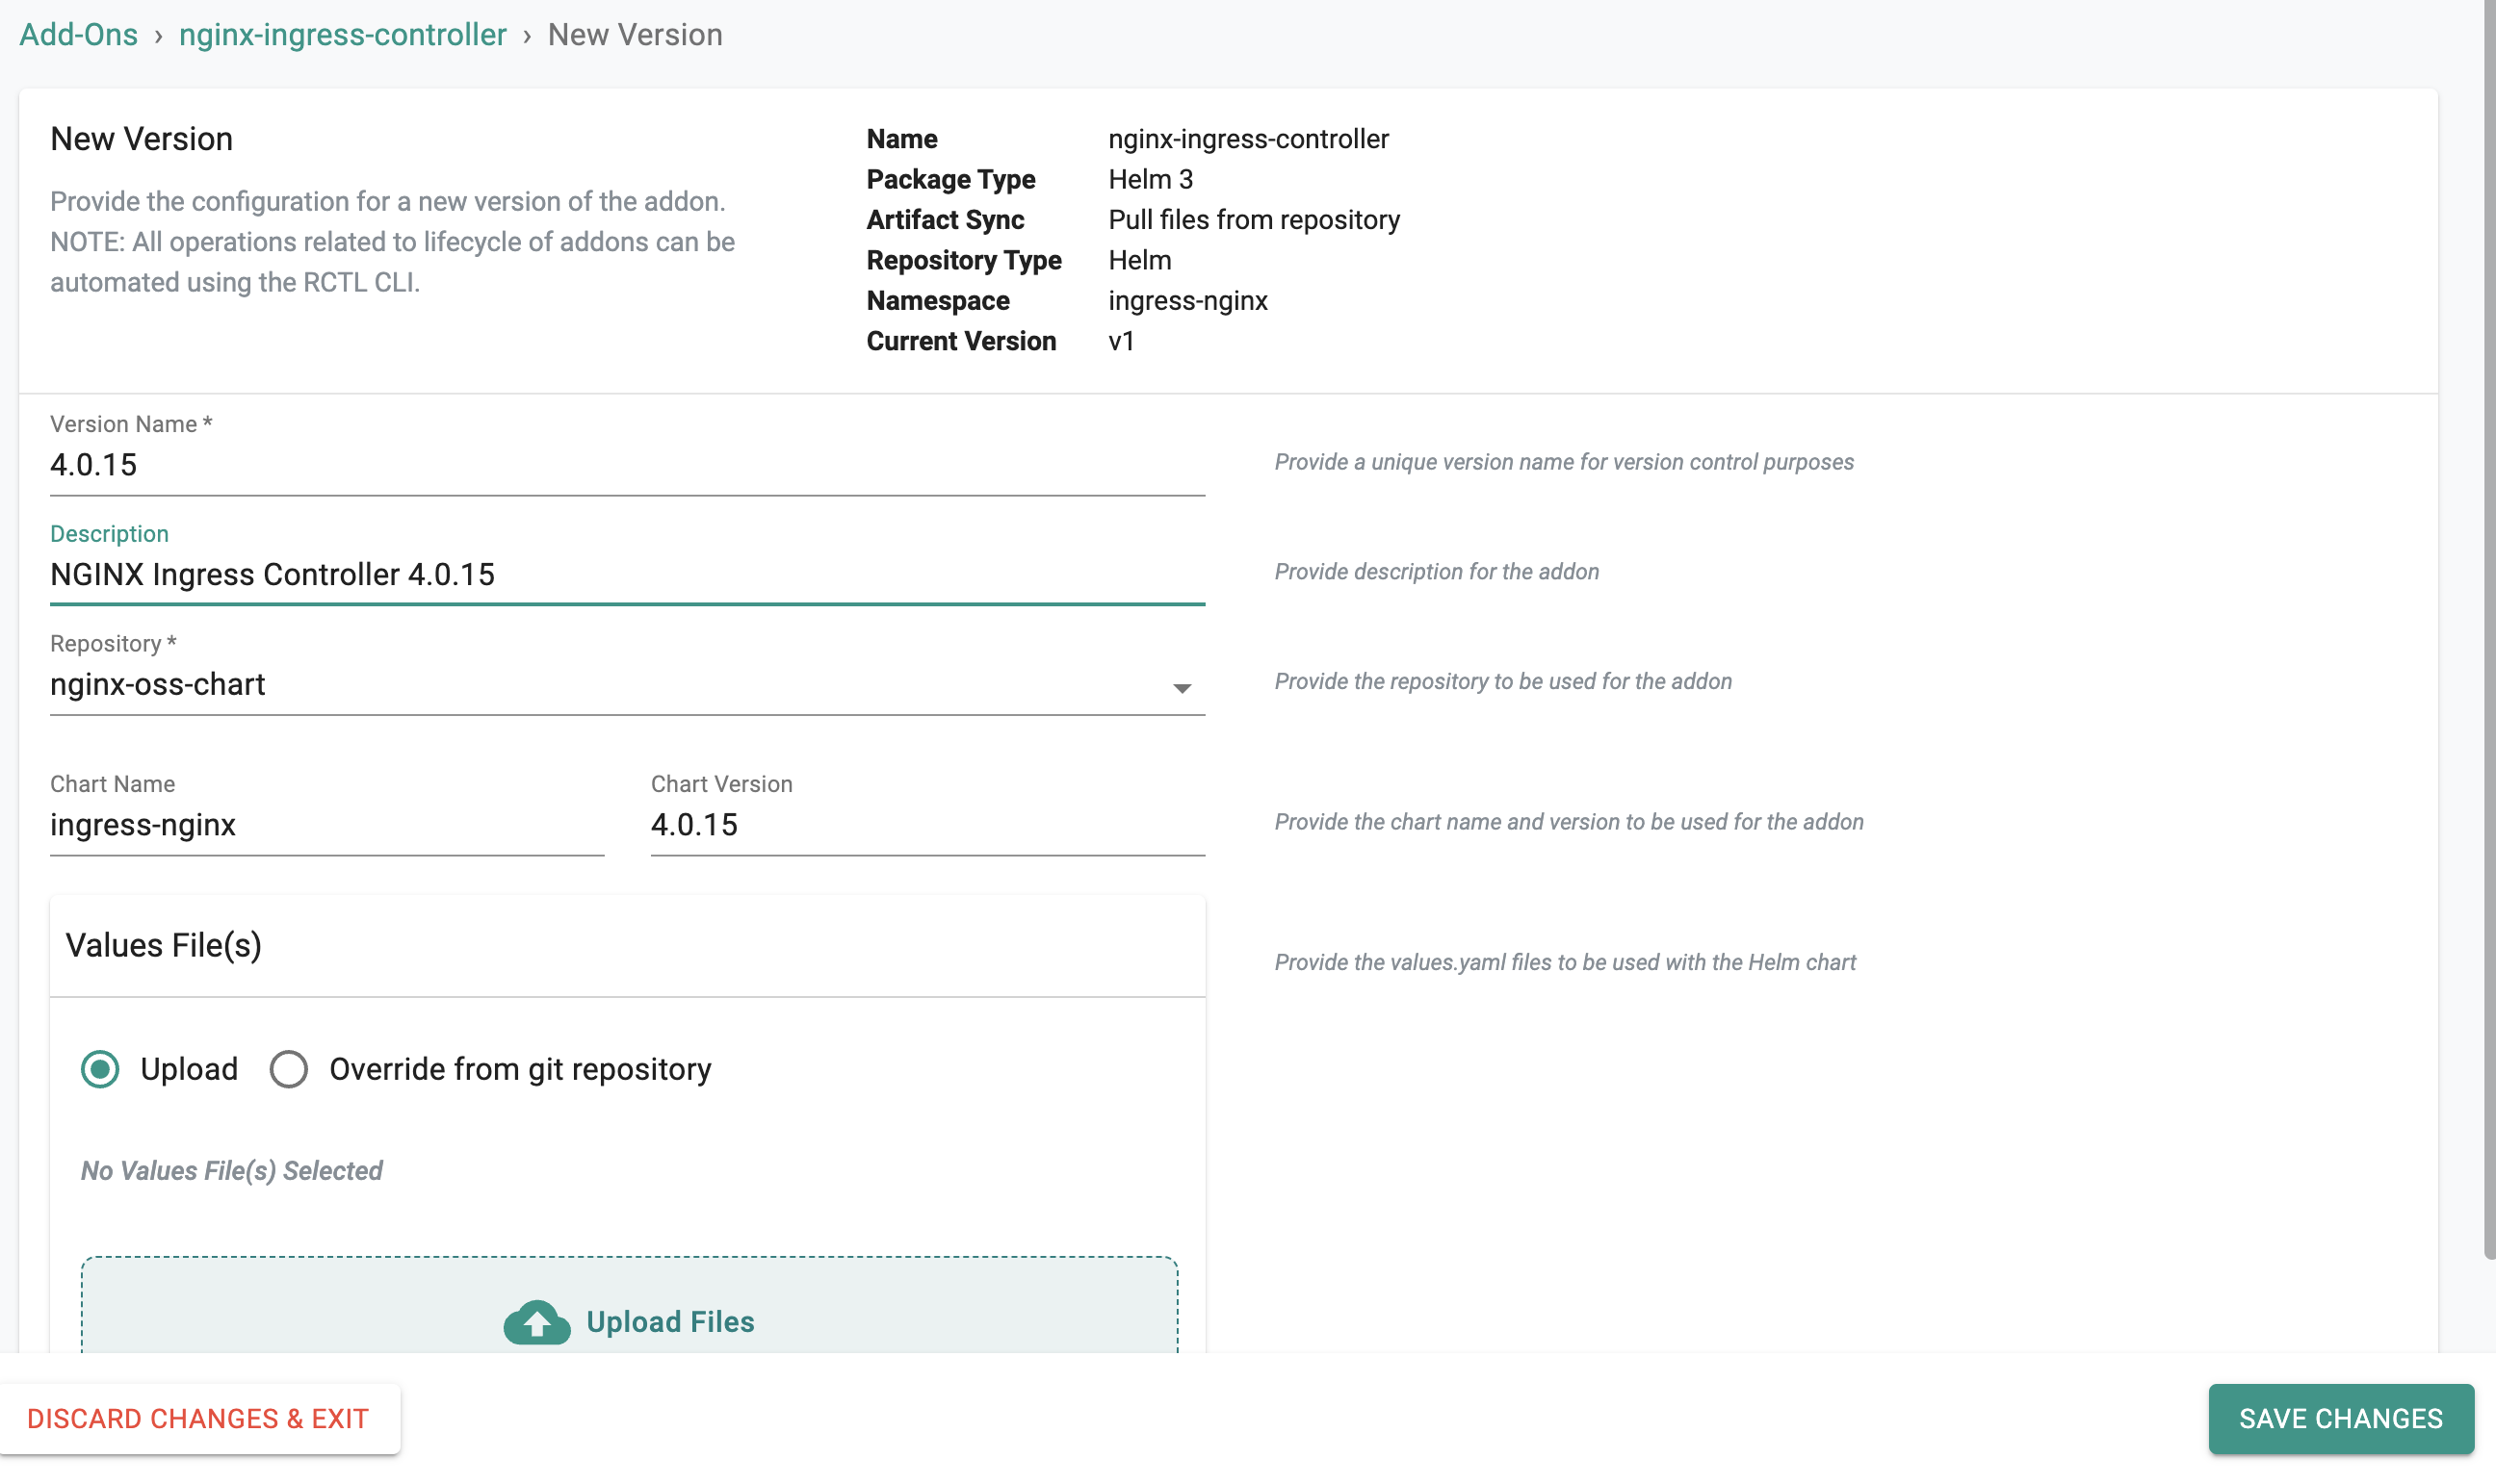Edit the Chart Name field
2496x1484 pixels.
click(327, 825)
